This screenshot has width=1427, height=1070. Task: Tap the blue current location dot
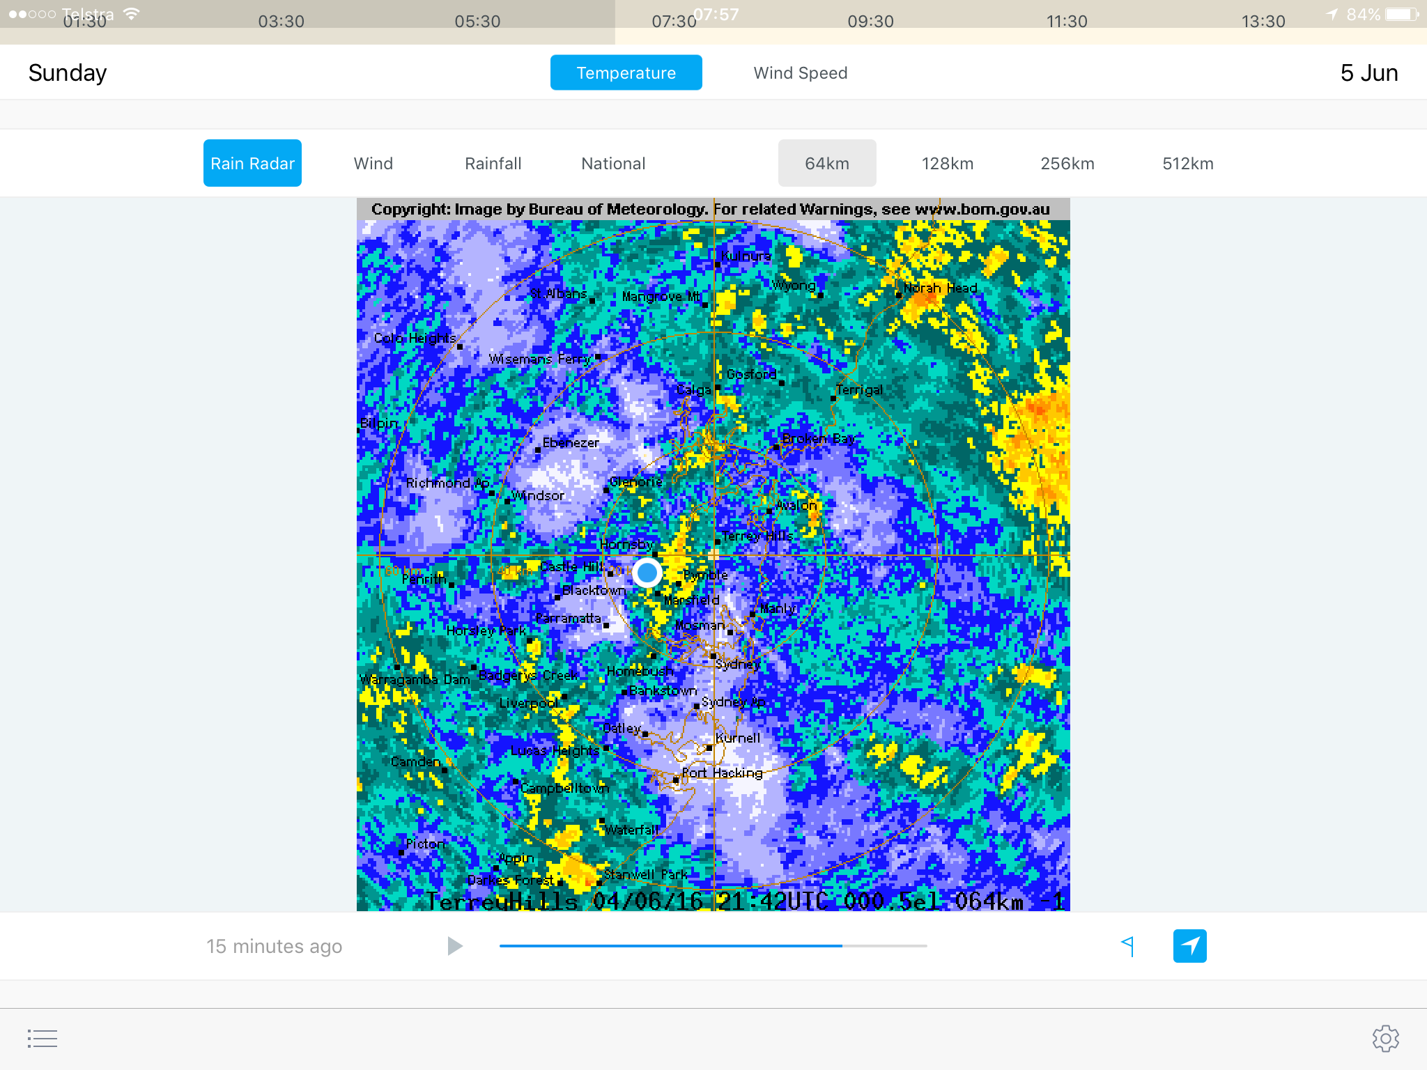point(647,573)
